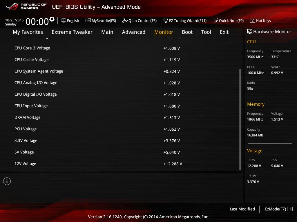The height and width of the screenshot is (222, 297).
Task: Click the info circle icon
Action: pyautogui.click(x=7, y=181)
